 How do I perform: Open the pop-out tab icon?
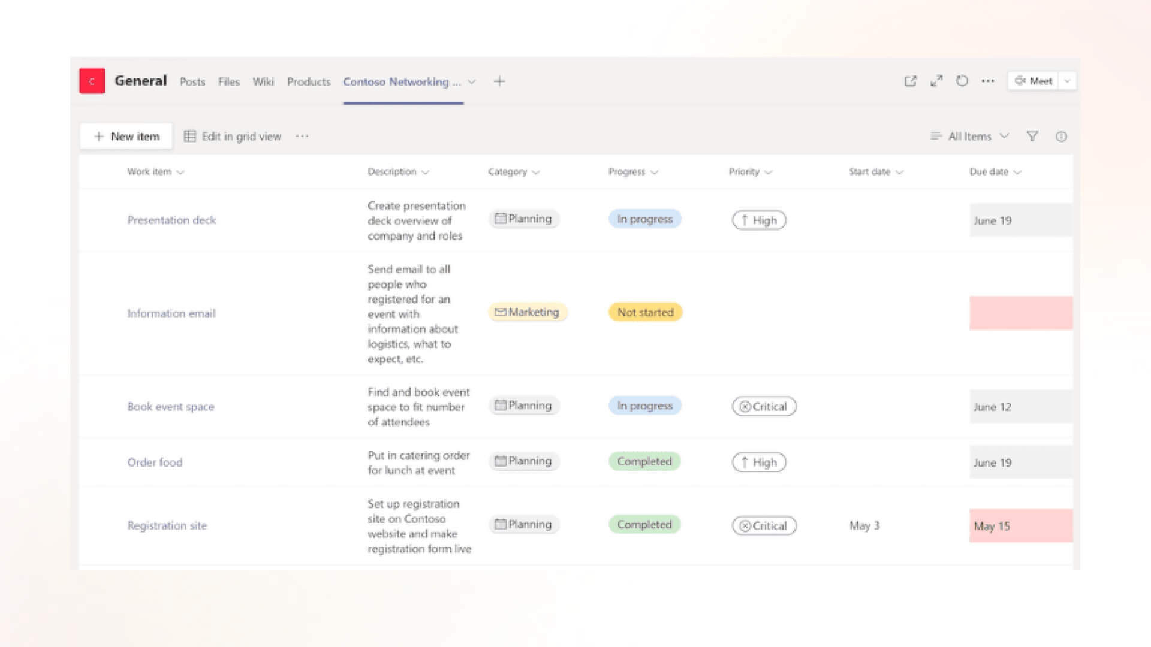910,81
